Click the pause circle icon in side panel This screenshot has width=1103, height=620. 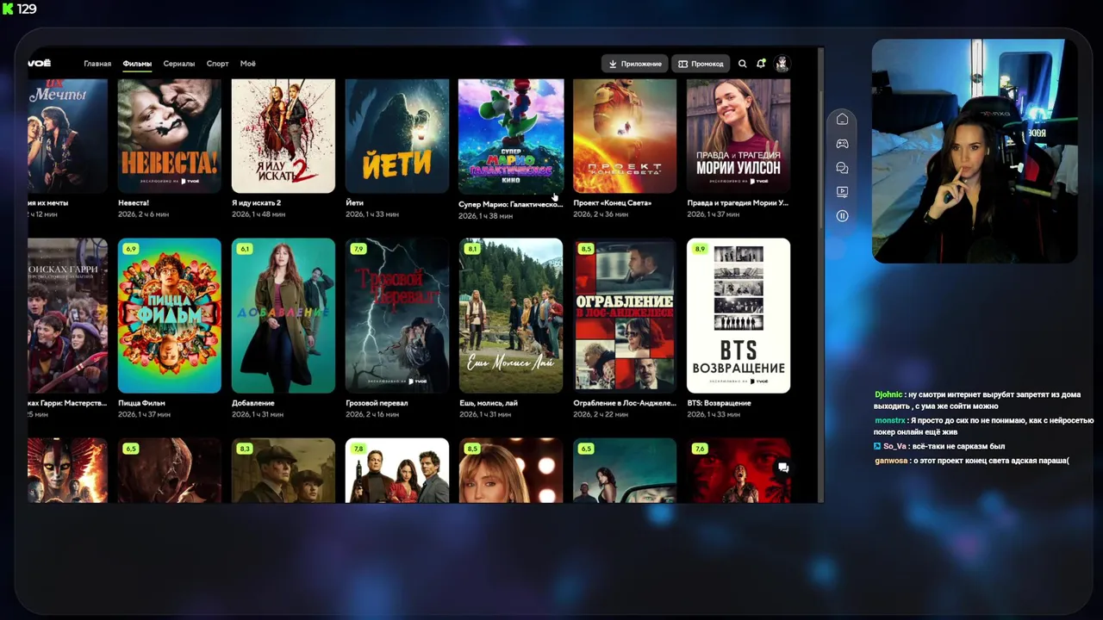click(x=843, y=216)
